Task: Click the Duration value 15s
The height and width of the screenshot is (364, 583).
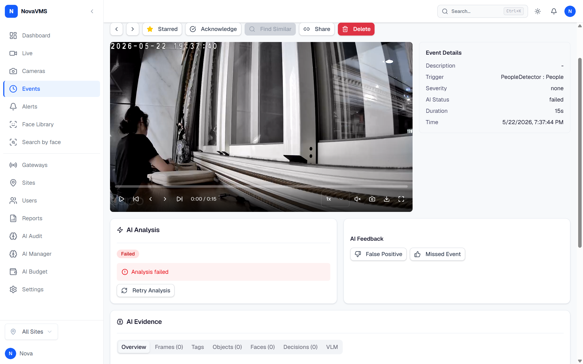Action: pos(559,111)
